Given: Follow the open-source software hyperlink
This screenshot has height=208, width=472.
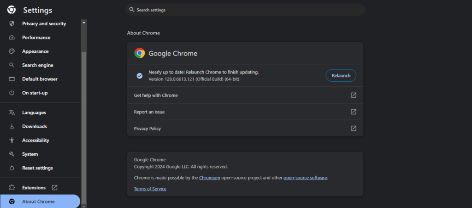Looking at the screenshot, I should (x=305, y=178).
